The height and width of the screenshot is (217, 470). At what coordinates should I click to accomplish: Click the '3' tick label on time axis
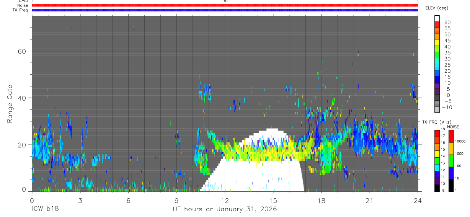point(80,201)
